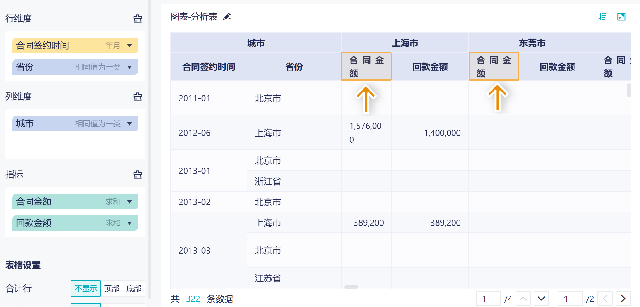The image size is (640, 307).
Task: Open the 省份 grouping dropdown
Action: tap(129, 67)
